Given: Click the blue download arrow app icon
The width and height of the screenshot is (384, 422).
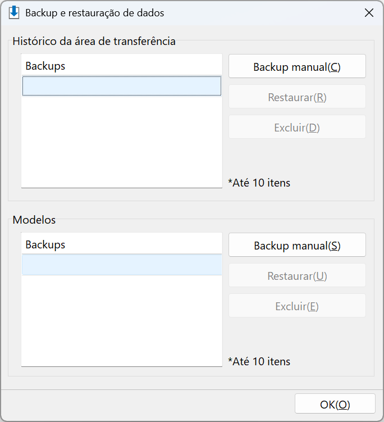Looking at the screenshot, I should tap(14, 13).
